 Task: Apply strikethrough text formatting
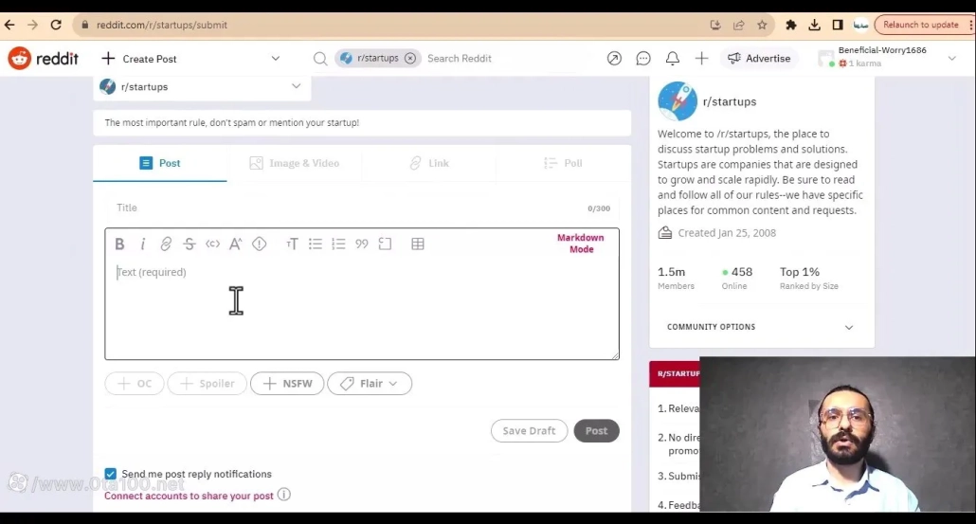(190, 244)
